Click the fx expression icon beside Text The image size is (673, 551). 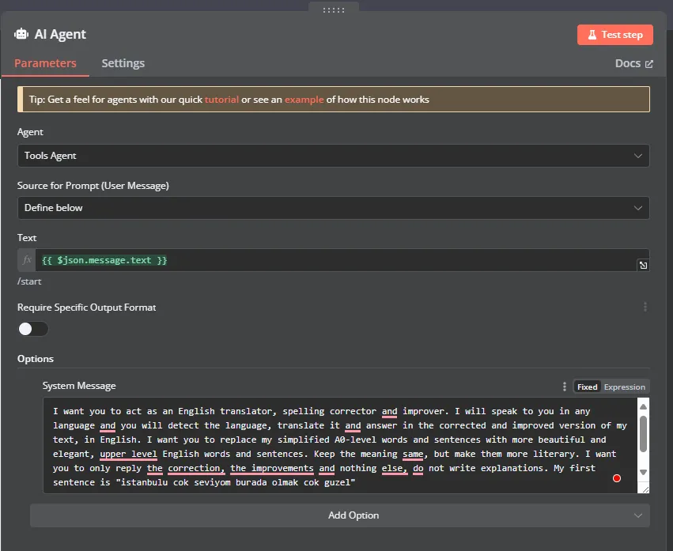pyautogui.click(x=27, y=260)
